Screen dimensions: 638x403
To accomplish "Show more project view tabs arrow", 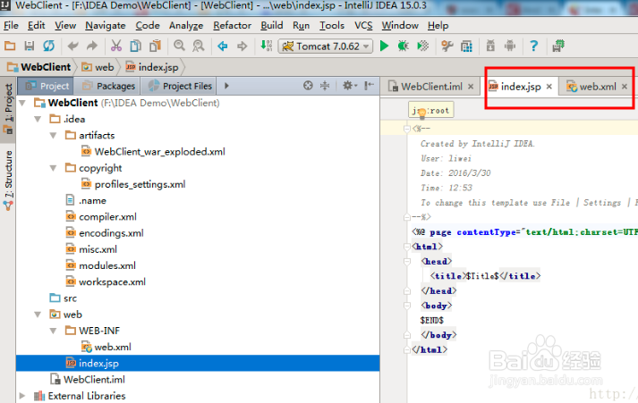I will (226, 86).
